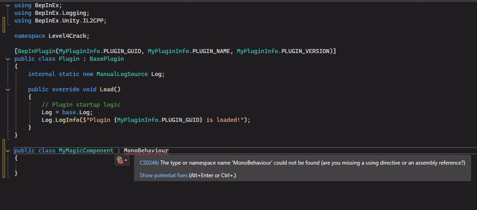
Task: Open the dropdown arrow beside the lightbulb
Action: tap(126, 160)
